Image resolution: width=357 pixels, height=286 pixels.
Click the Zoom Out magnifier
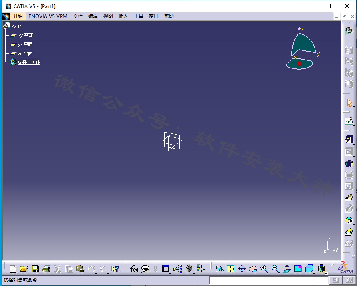(x=276, y=269)
